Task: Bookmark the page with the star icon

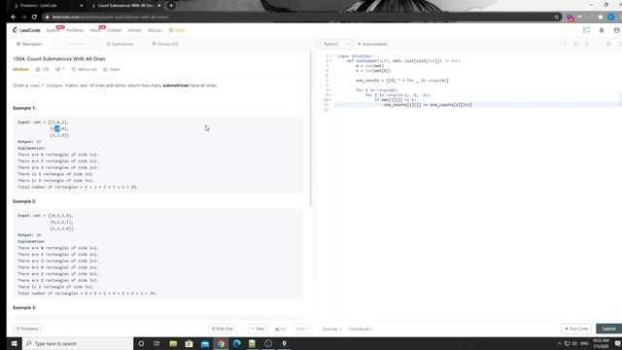Action: click(556, 17)
